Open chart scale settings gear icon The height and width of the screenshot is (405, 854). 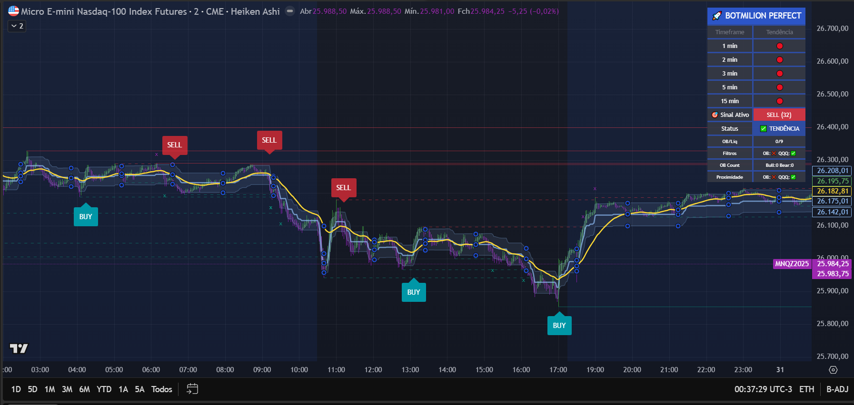click(x=833, y=370)
